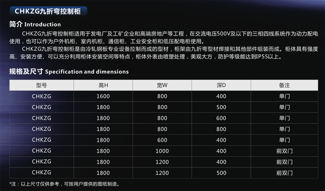This screenshot has height=191, width=325.
Task: Select the 规格及尺寸 Specification and dimensions heading
Action: point(69,71)
